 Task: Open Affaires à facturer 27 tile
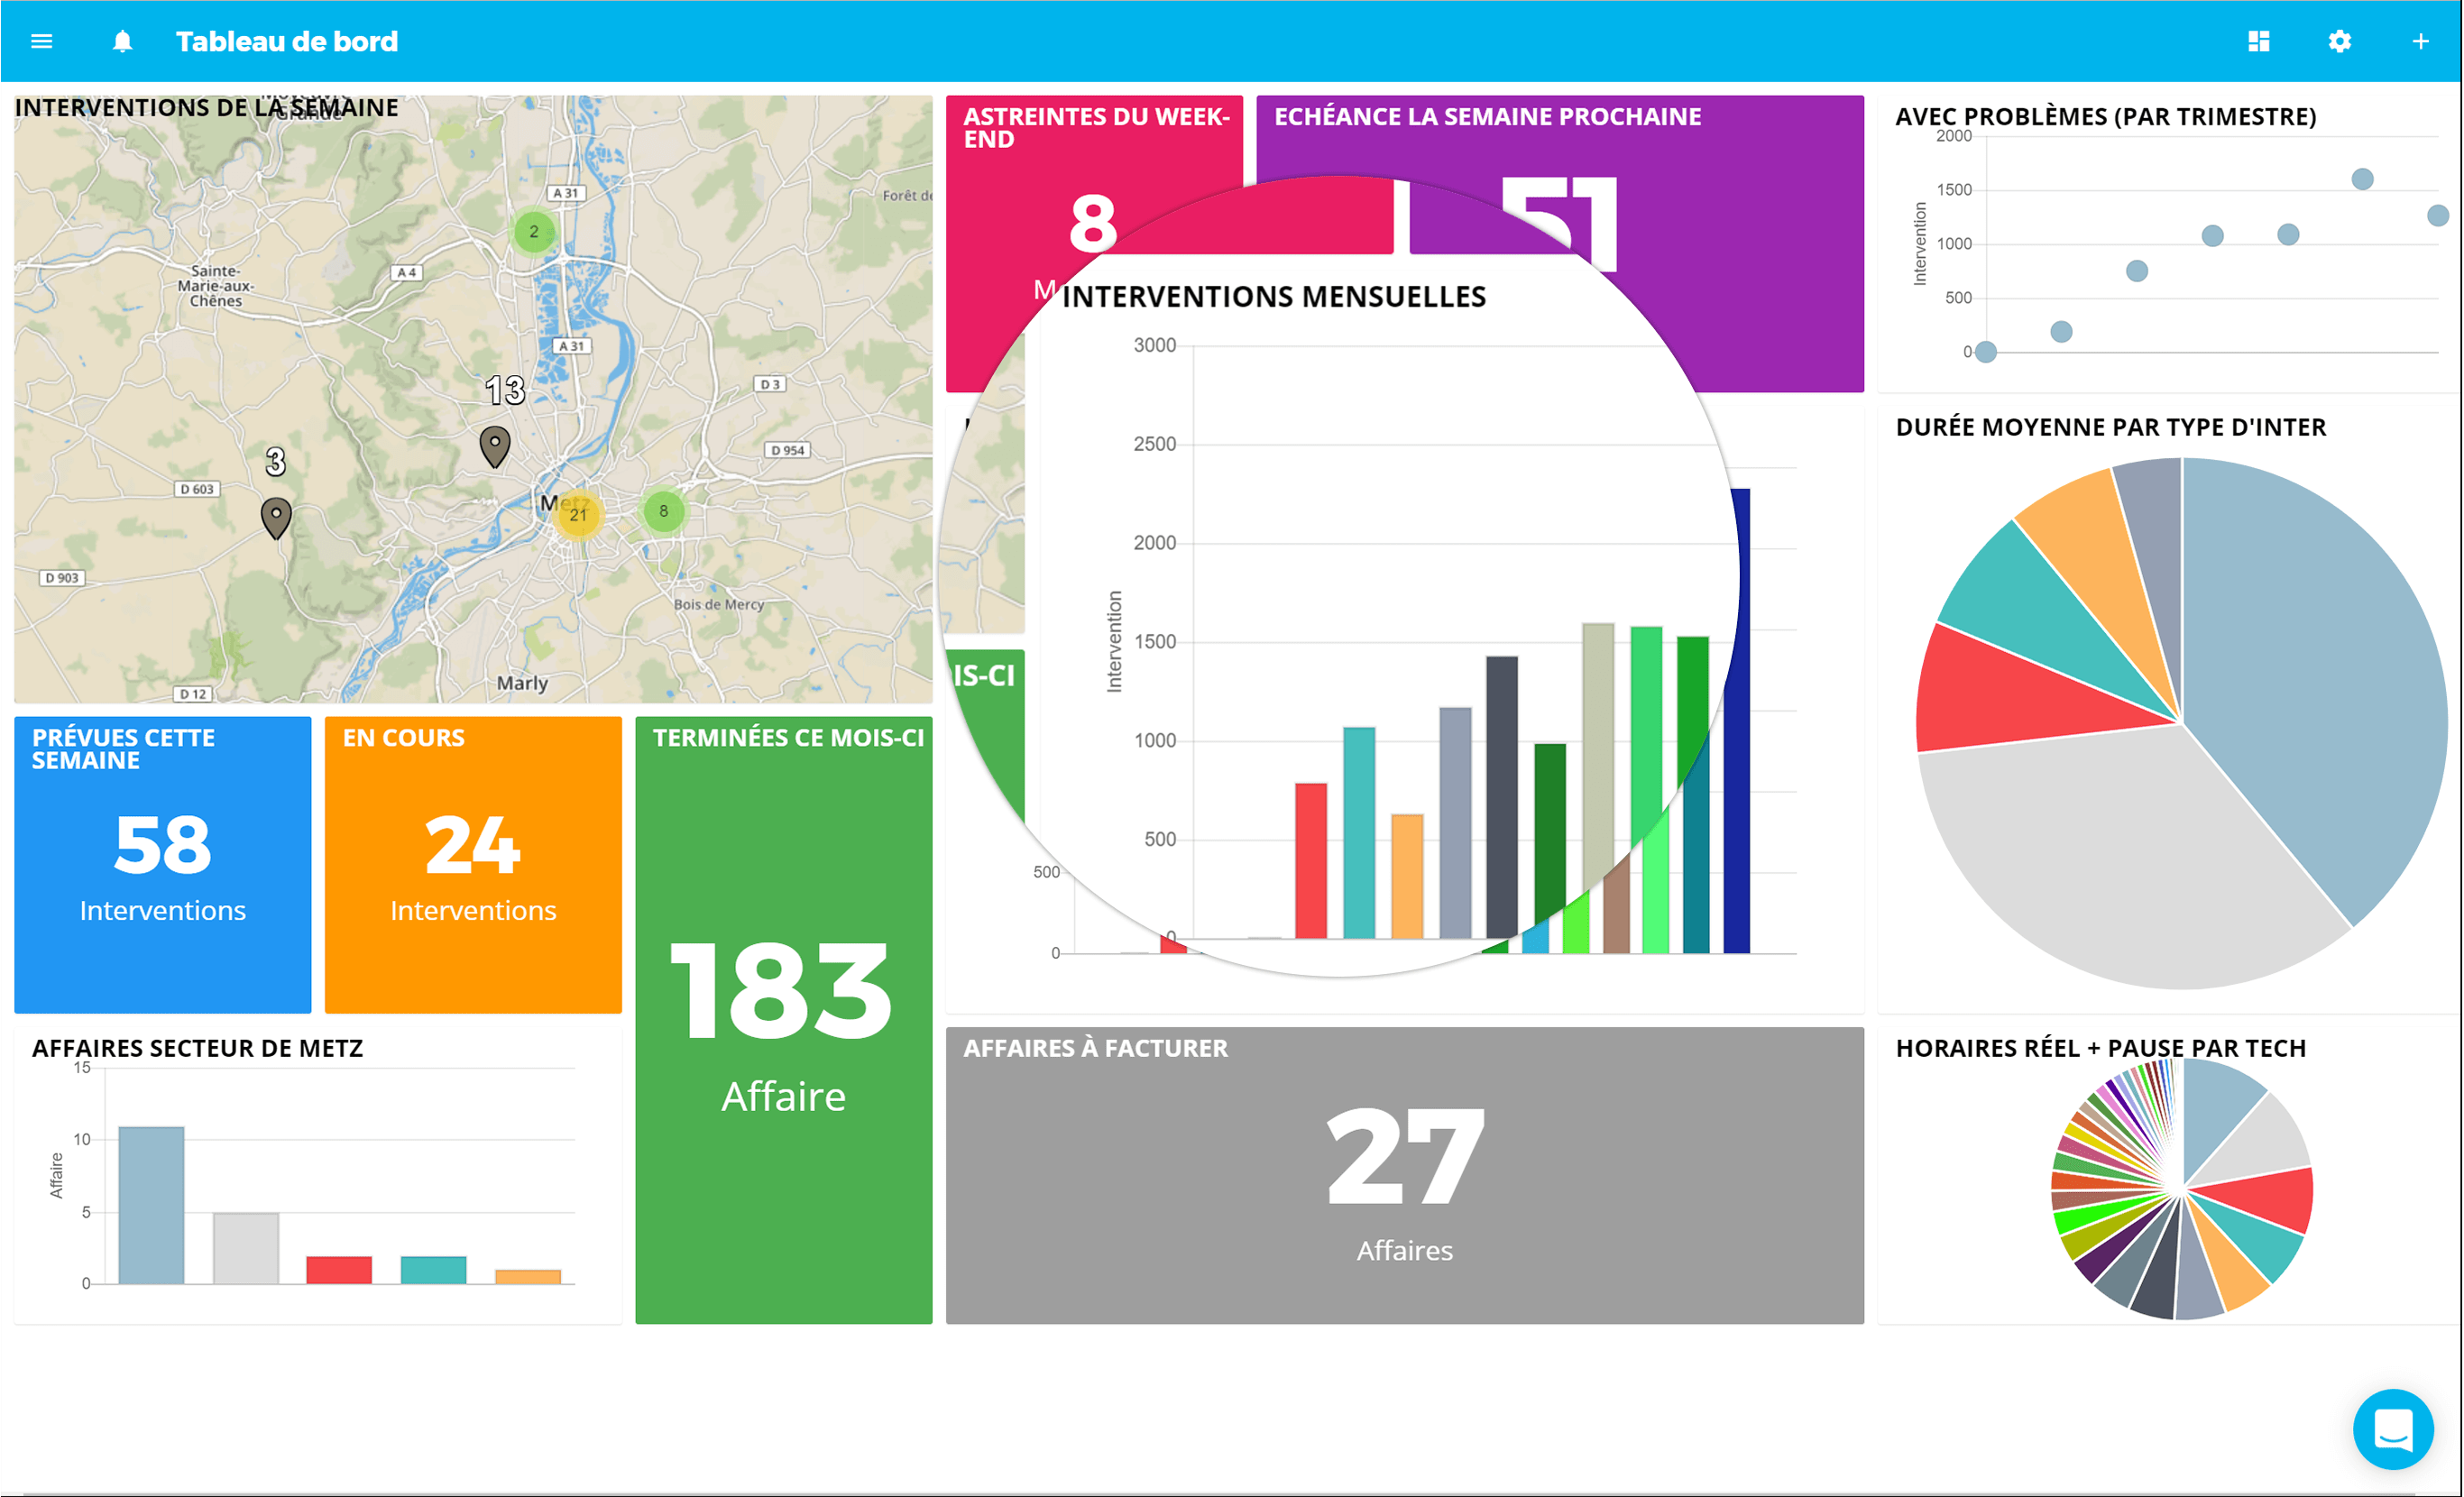[x=1405, y=1175]
